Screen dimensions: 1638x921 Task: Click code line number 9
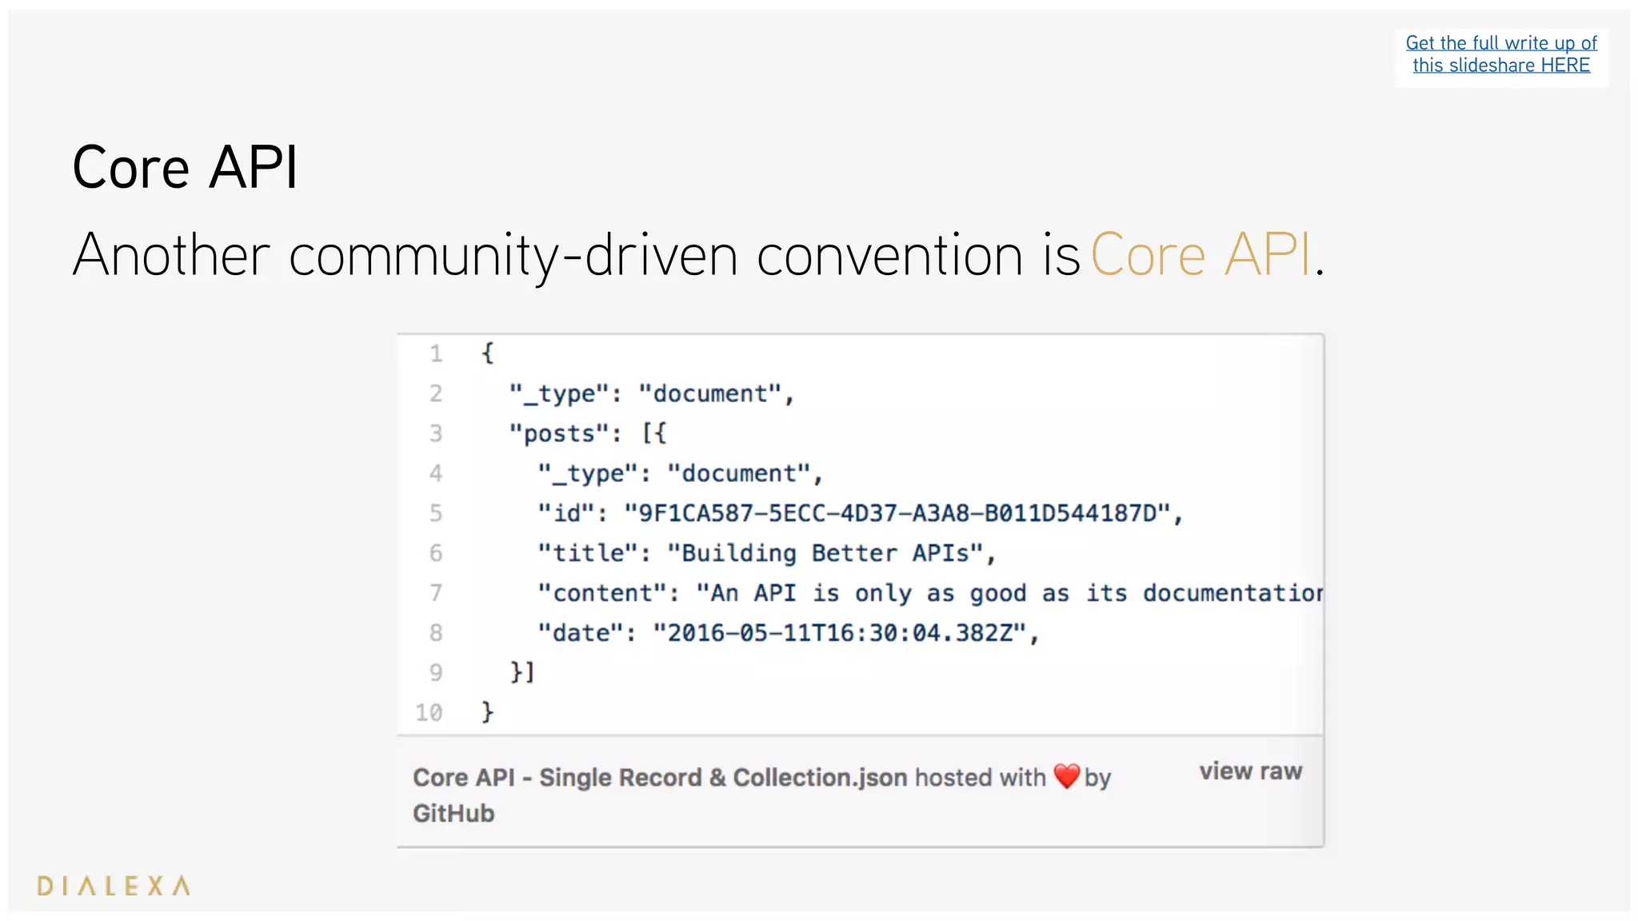tap(436, 672)
